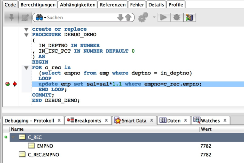This screenshot has height=163, width=244.
Task: Select the EMPNO child row
Action: (127, 146)
